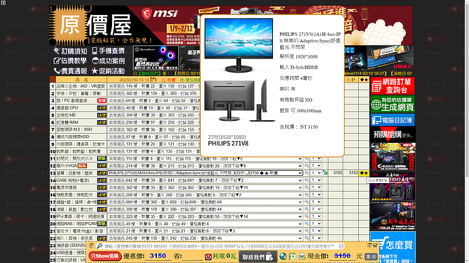Viewport: 469px width, 263px height.
Task: Click the green icon beside row 13 quantity
Action: 325,173
